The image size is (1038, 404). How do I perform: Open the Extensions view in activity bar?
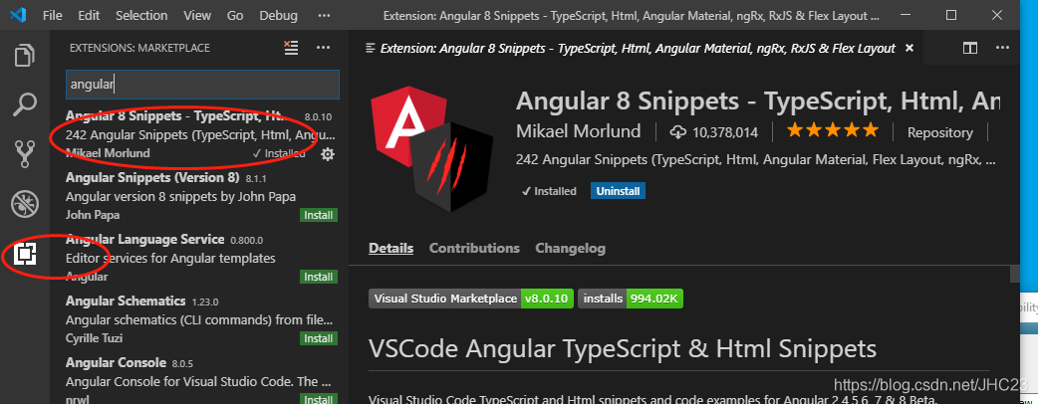click(x=25, y=253)
